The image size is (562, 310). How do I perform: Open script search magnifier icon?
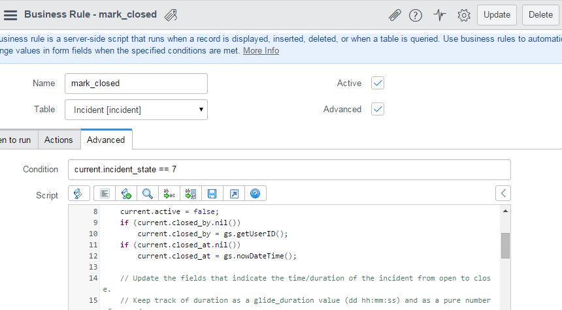coord(148,194)
